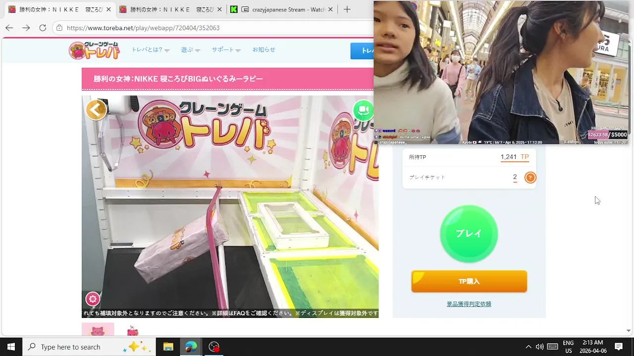This screenshot has width=634, height=356.
Task: Close the second NIKKE tab
Action: coord(219,9)
